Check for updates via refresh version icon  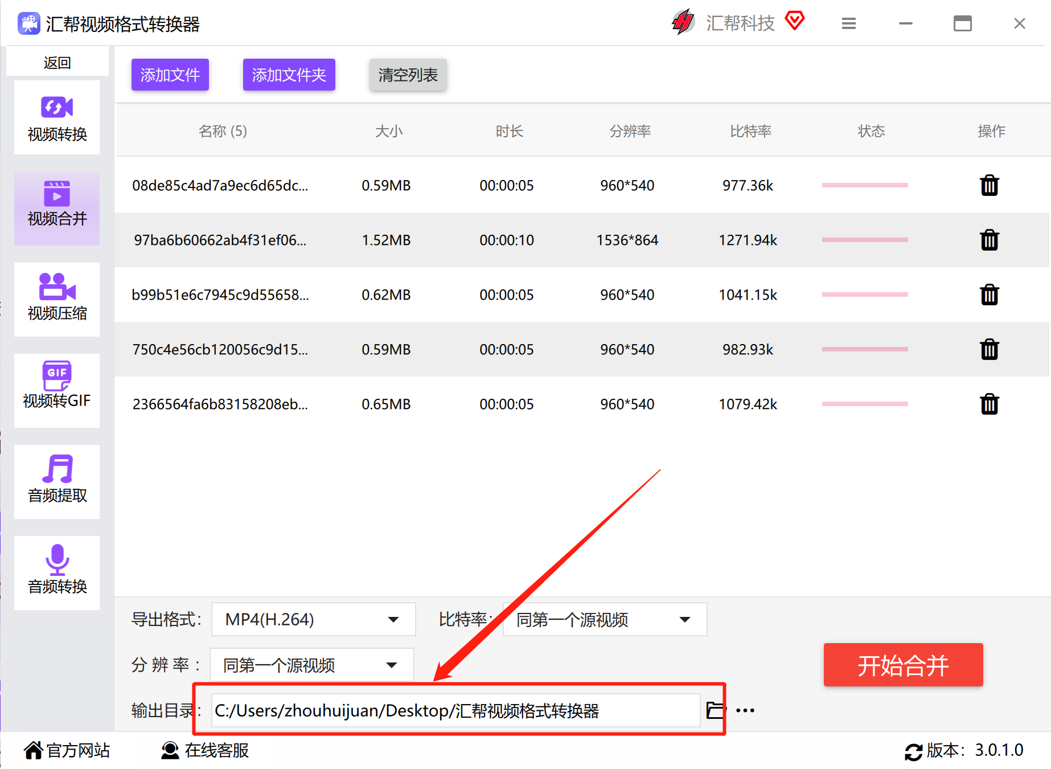(914, 751)
